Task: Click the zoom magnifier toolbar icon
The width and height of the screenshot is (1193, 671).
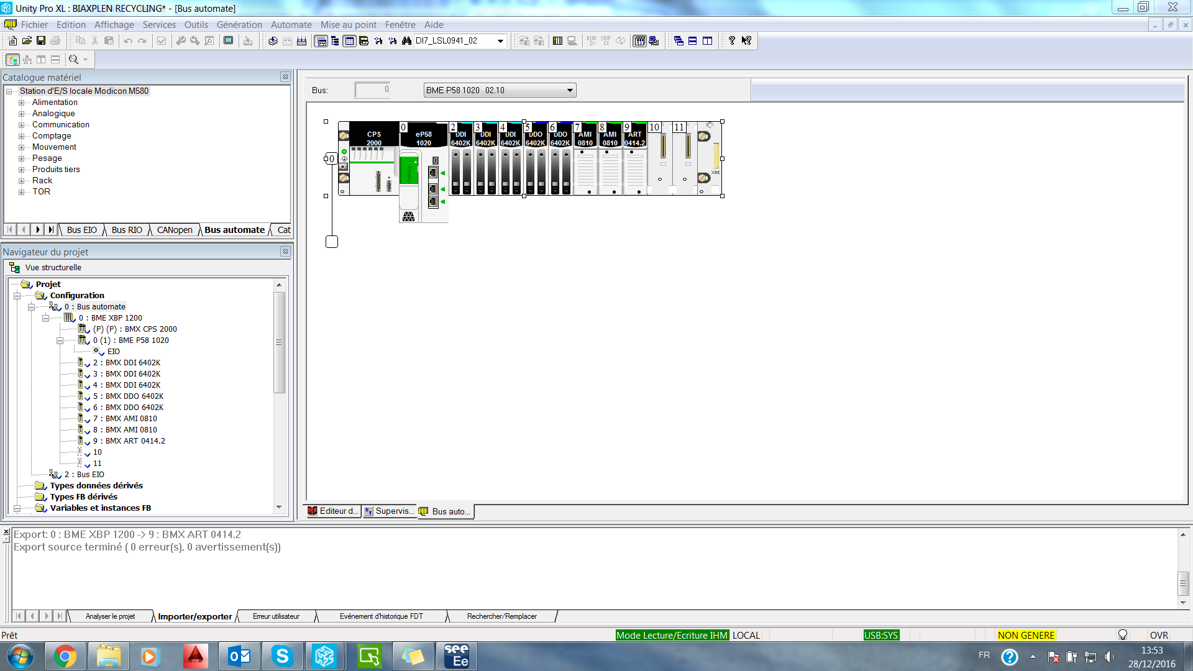Action: point(74,60)
